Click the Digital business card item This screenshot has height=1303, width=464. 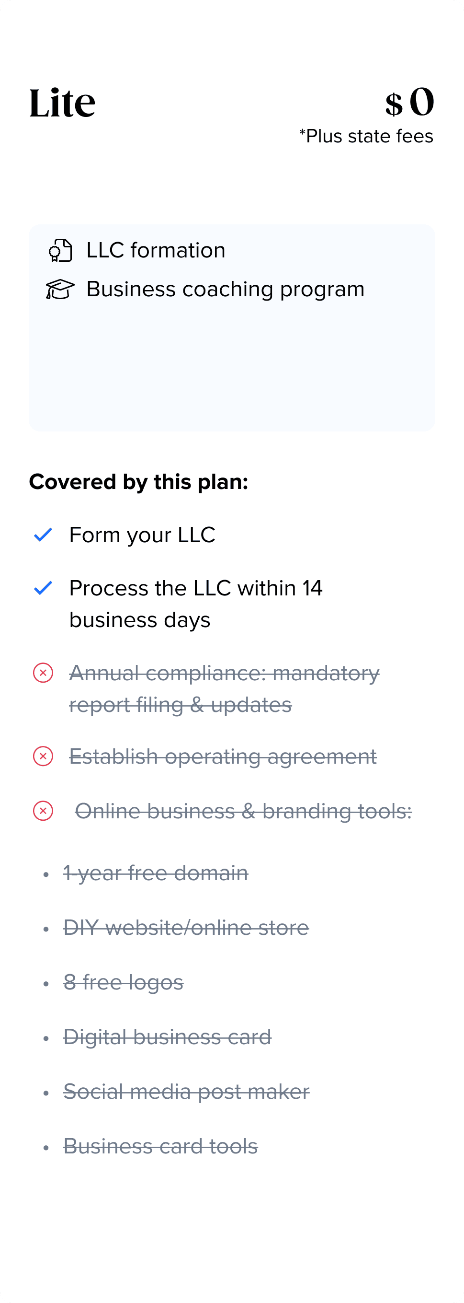(x=167, y=1037)
